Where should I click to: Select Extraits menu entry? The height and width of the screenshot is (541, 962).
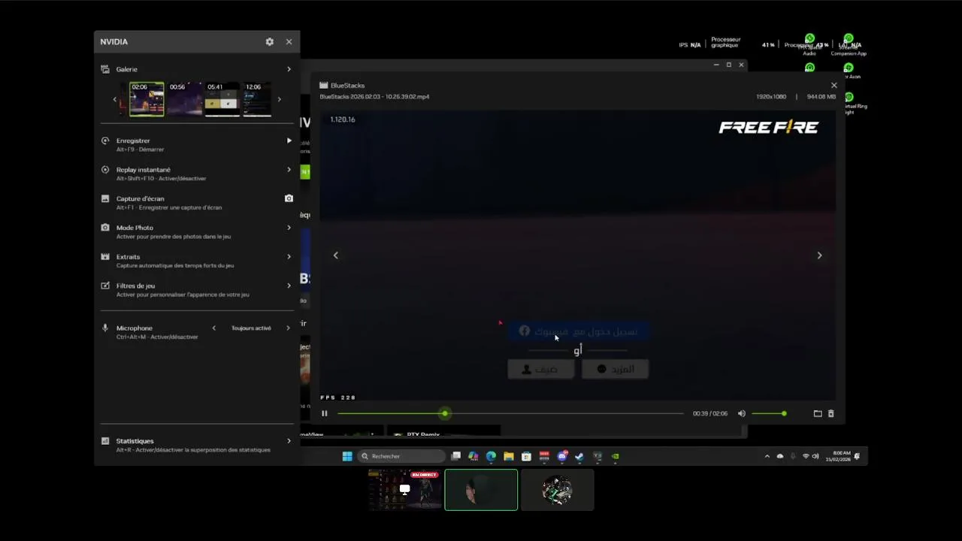pos(197,260)
